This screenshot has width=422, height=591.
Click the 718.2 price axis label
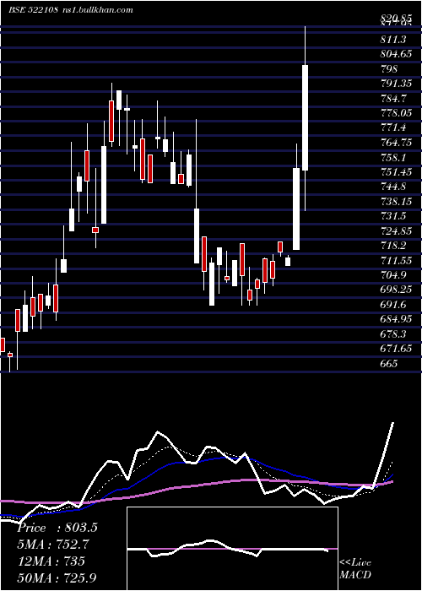pos(393,246)
